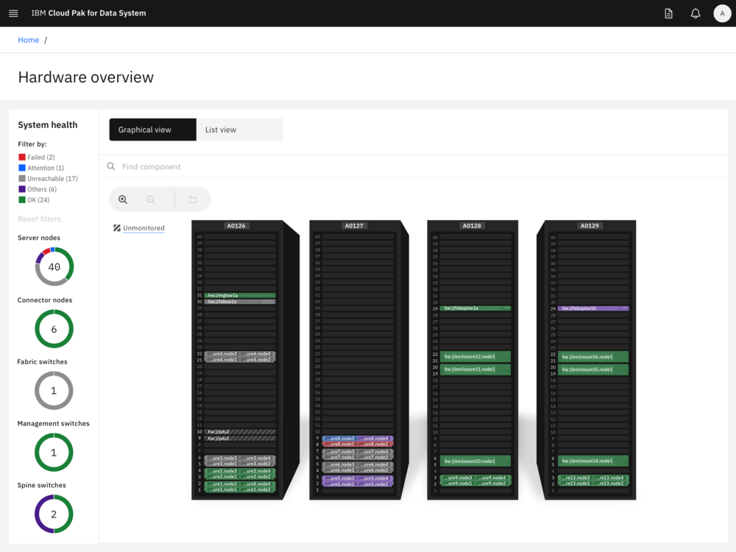Click the search magnifier icon
Image resolution: width=736 pixels, height=552 pixels.
pyautogui.click(x=111, y=166)
